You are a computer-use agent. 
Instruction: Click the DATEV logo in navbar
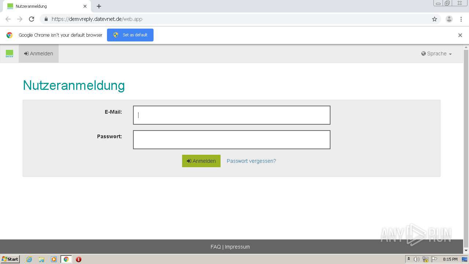click(10, 54)
